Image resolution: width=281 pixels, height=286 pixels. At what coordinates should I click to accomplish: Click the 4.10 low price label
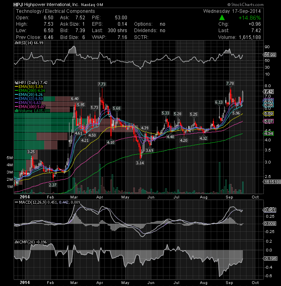point(111,142)
